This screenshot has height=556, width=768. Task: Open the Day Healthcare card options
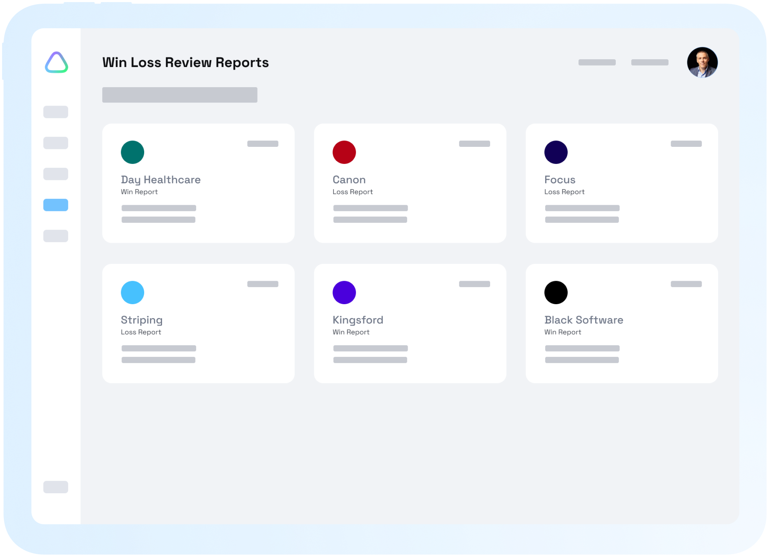pos(263,144)
